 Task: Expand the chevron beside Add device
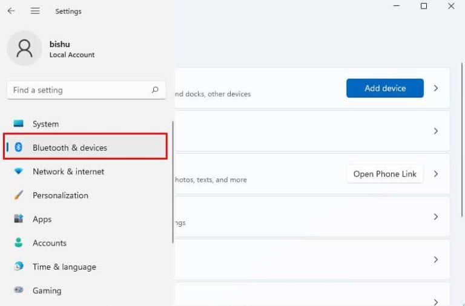pos(436,88)
